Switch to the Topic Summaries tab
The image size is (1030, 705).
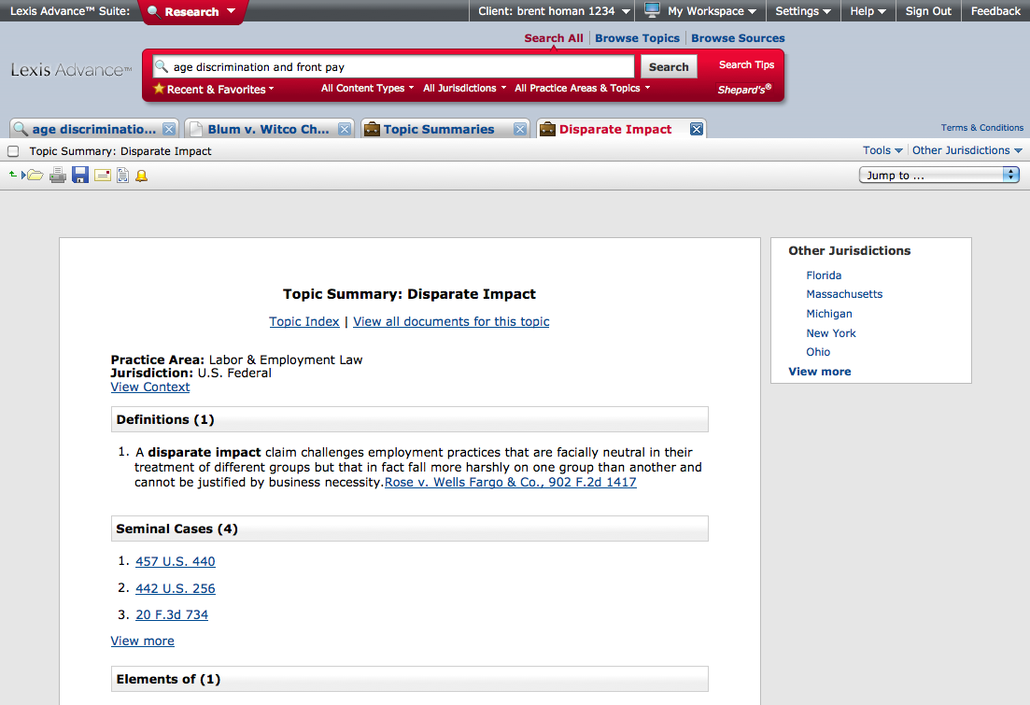(x=439, y=130)
